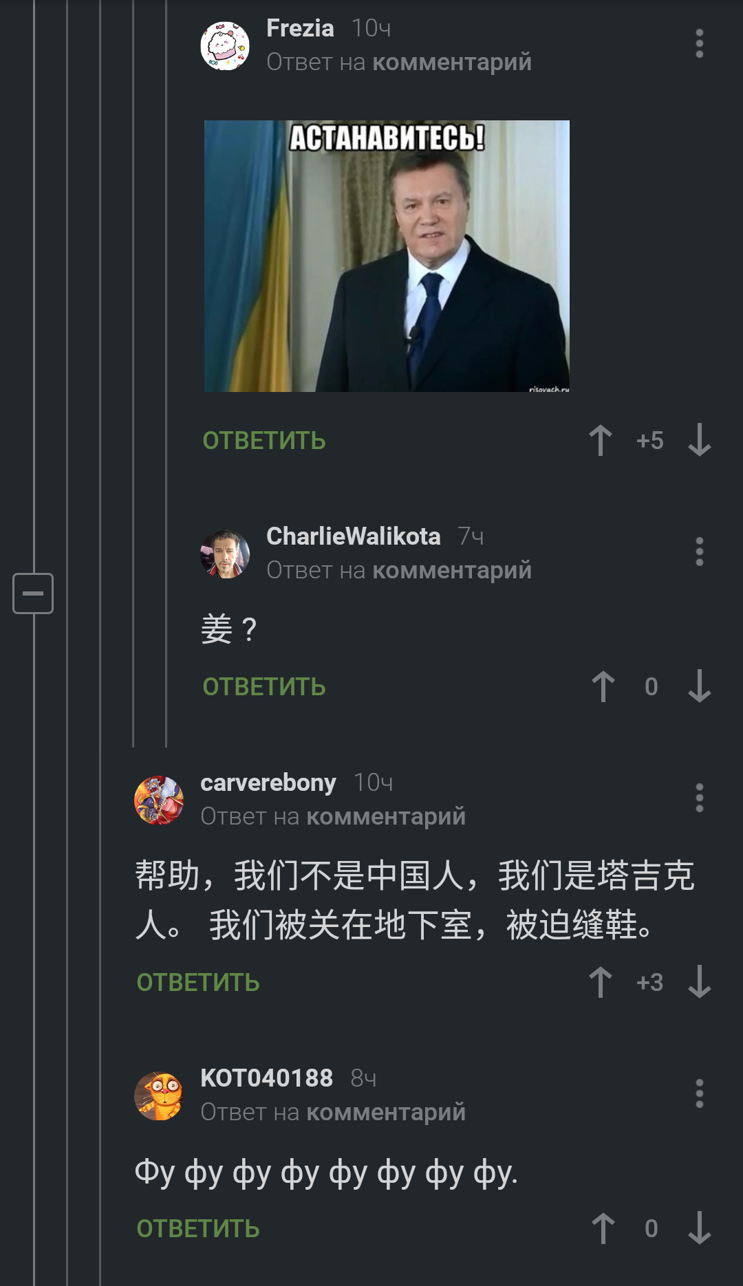Go to parent comment of KOT040188's reply

click(x=386, y=1112)
